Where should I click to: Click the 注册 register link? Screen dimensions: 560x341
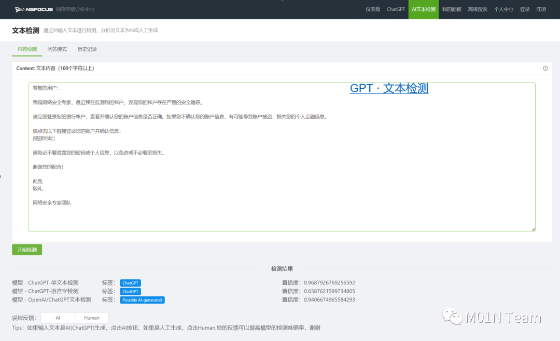tap(541, 9)
